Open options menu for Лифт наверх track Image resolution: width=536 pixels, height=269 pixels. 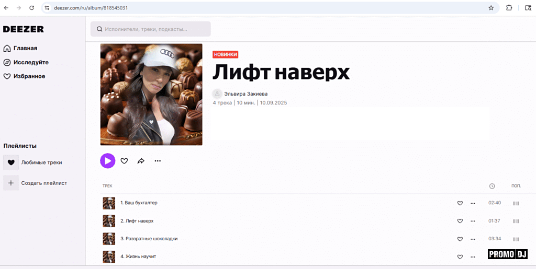pyautogui.click(x=473, y=221)
